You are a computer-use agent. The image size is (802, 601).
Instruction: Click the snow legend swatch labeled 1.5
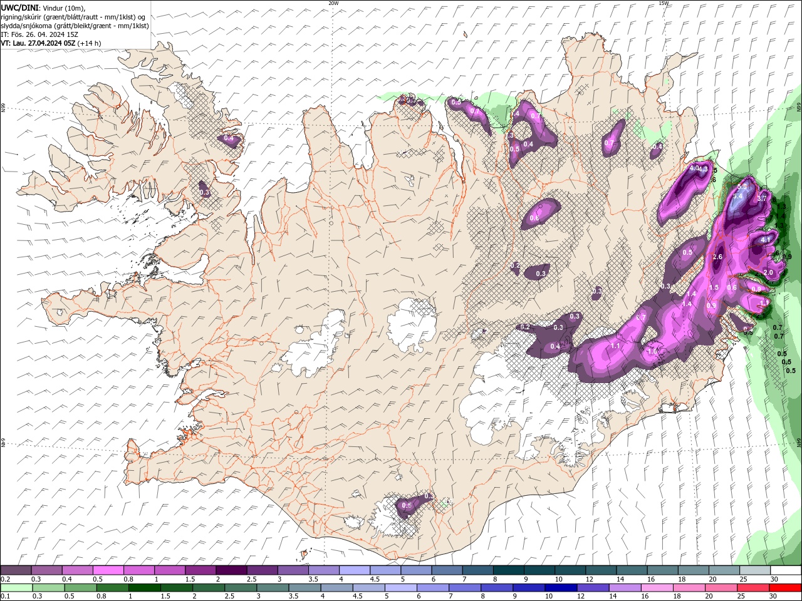click(x=200, y=570)
